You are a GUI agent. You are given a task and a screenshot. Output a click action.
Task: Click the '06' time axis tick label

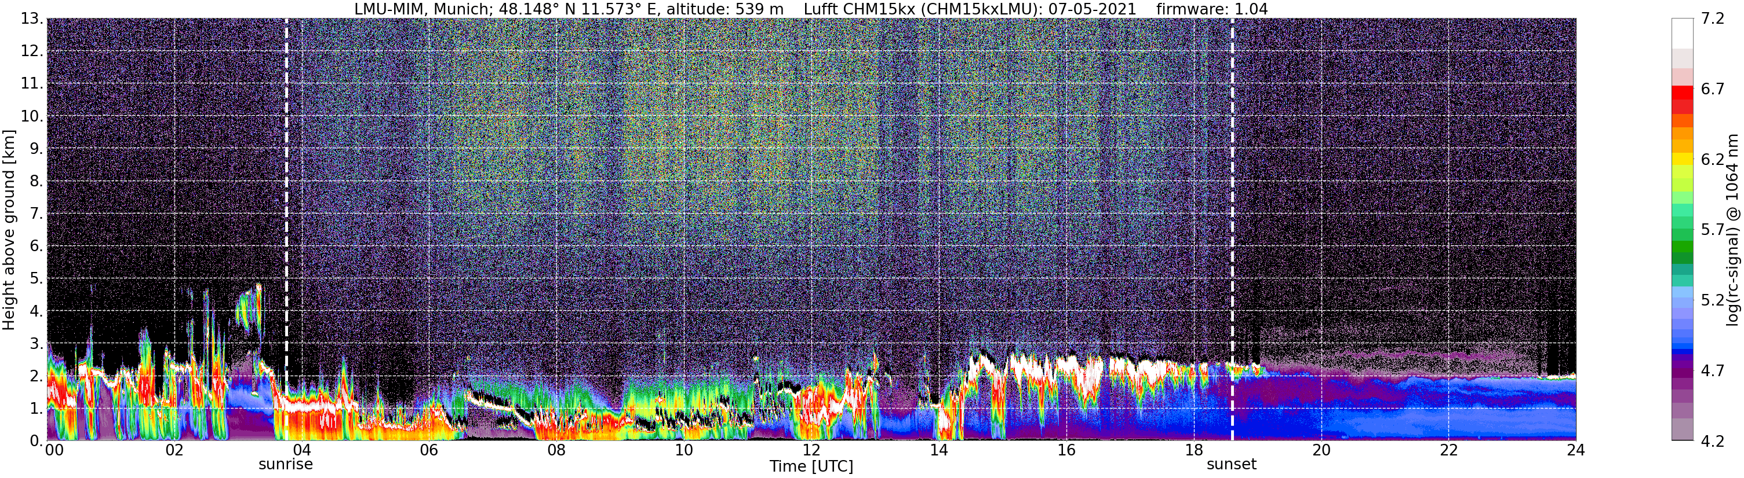tap(429, 450)
